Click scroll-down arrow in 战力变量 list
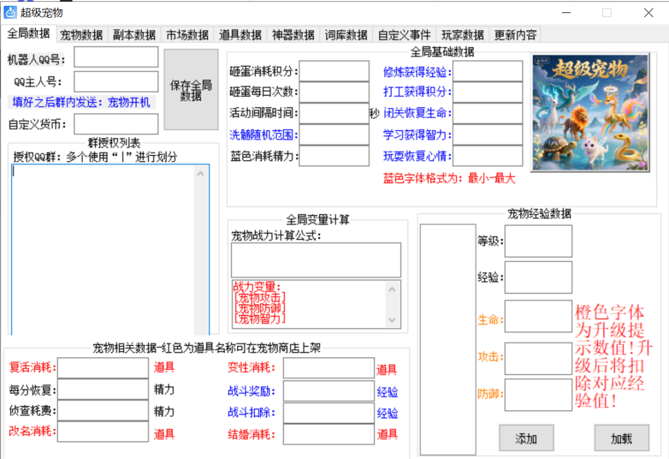Screen dimensions: 669x459 [392, 320]
